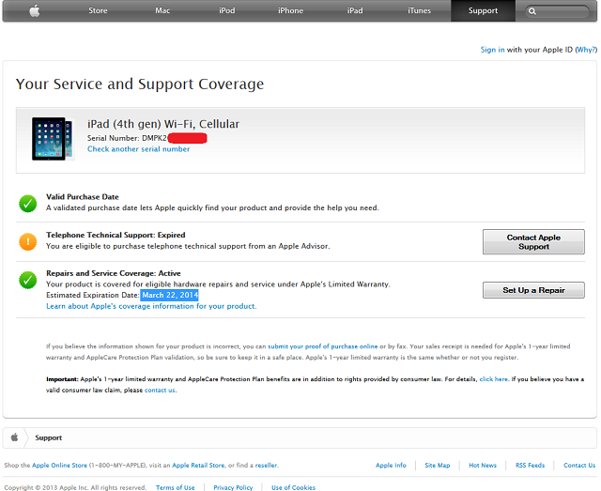
Task: Open Terms of Use link
Action: coord(176,487)
